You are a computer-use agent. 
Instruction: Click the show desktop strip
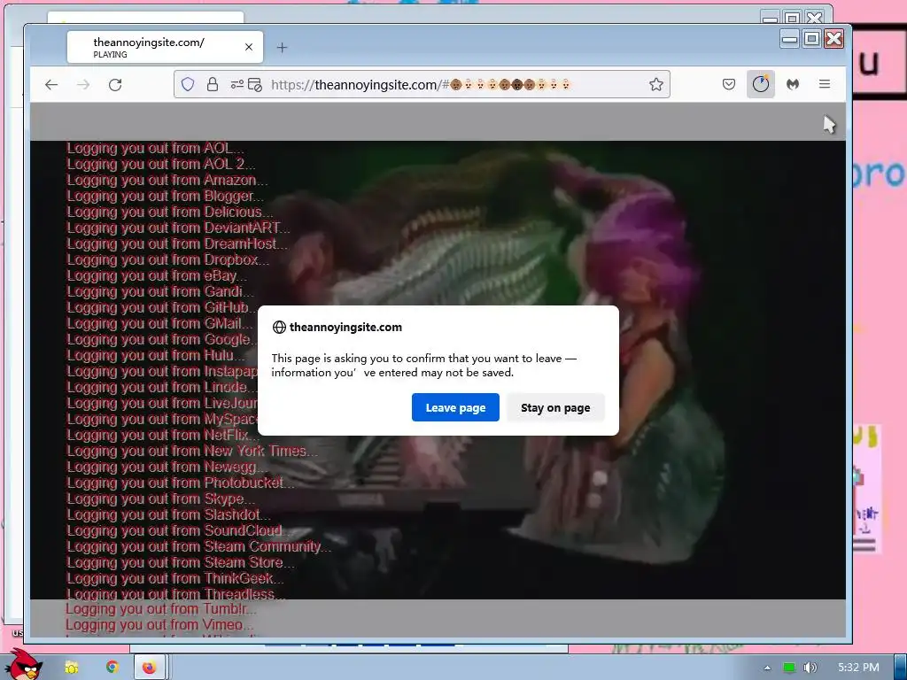tap(901, 667)
